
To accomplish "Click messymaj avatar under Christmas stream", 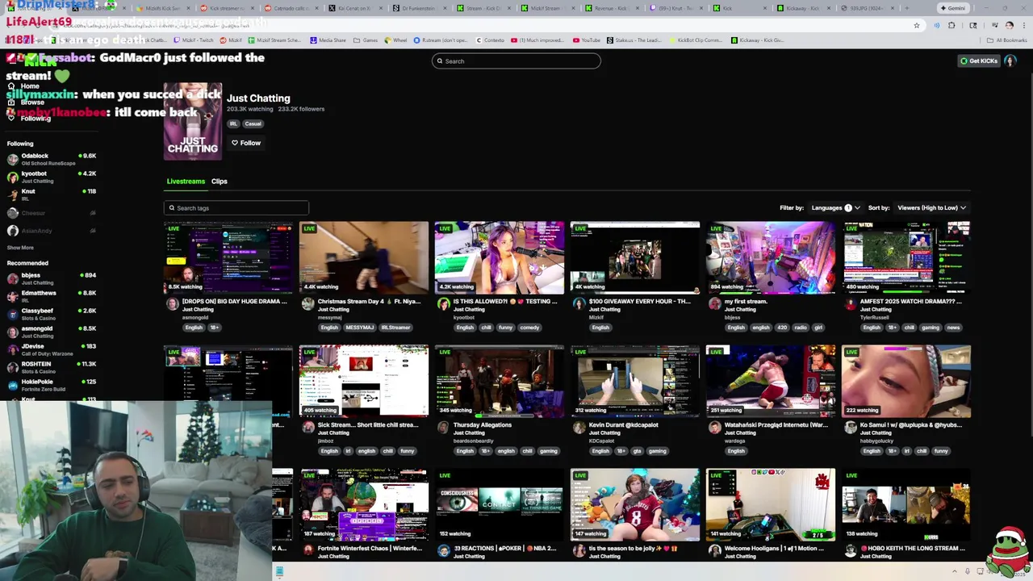I will [308, 304].
